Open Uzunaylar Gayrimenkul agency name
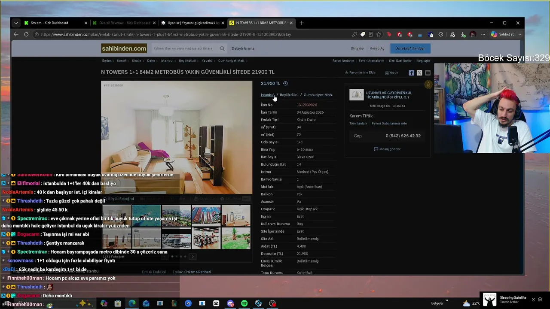Viewport: 550px width, 309px height. (389, 95)
